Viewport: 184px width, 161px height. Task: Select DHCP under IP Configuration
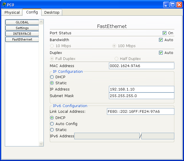tap(52, 77)
